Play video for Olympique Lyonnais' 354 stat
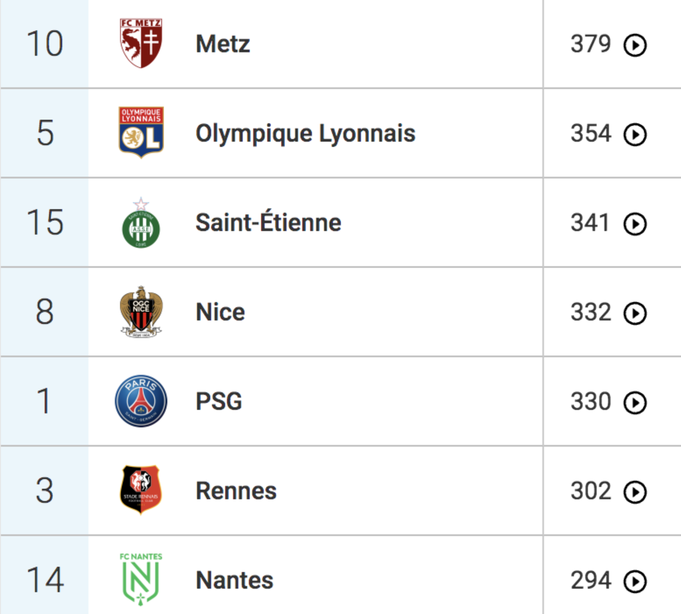Viewport: 681px width, 614px height. coord(635,135)
